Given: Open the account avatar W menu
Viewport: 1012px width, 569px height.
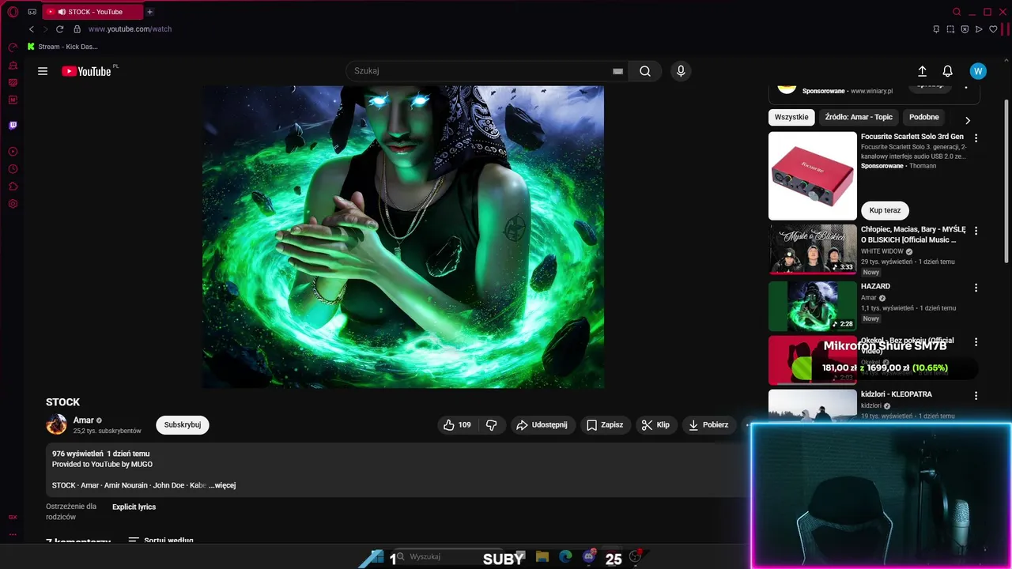Looking at the screenshot, I should 978,71.
